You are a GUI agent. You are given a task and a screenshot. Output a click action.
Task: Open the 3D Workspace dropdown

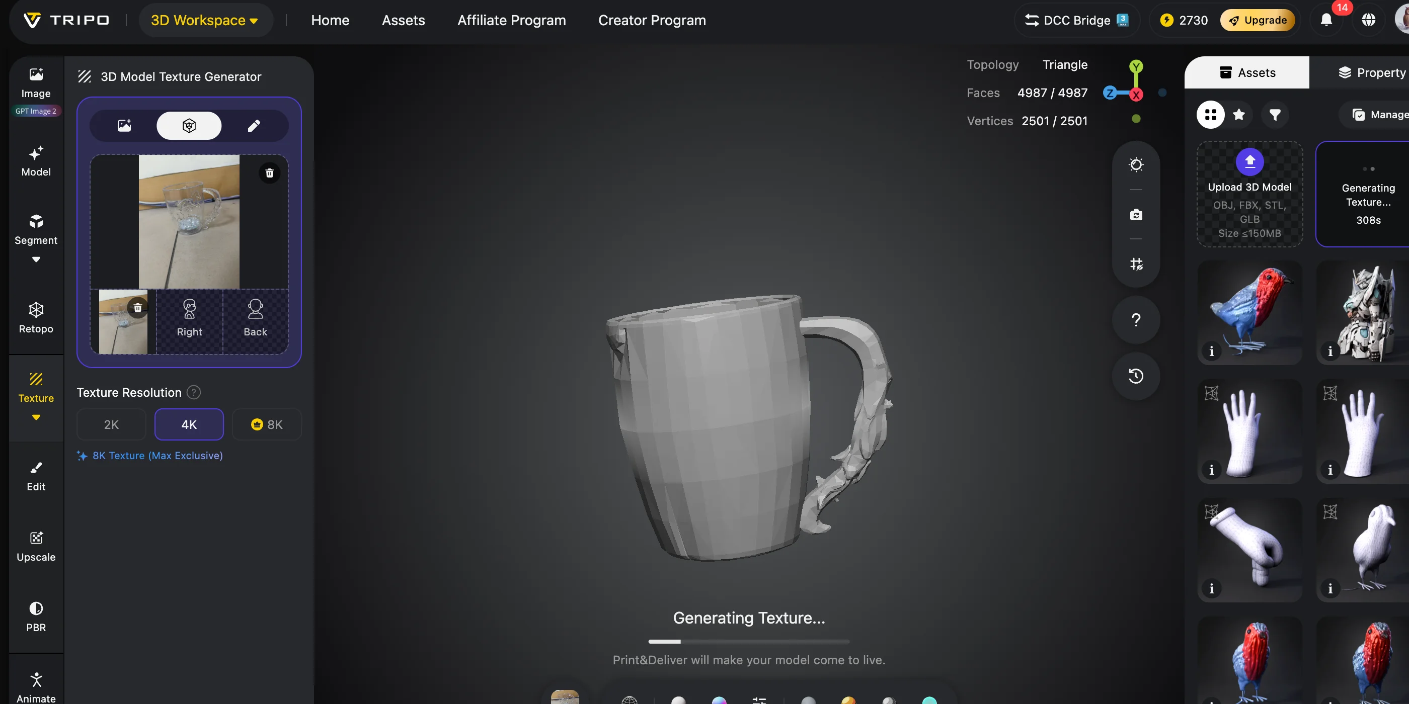click(205, 20)
